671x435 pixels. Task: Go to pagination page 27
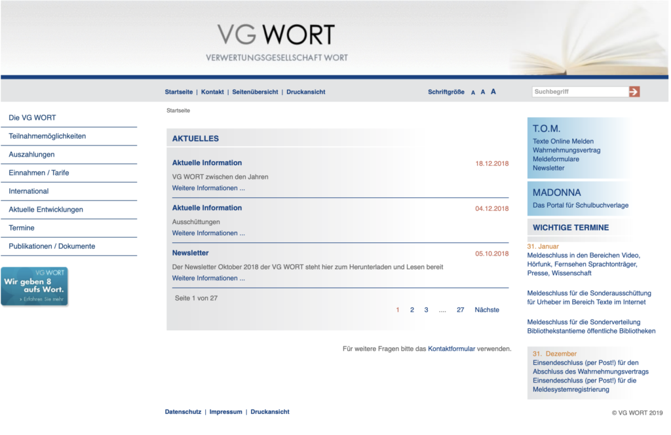461,310
